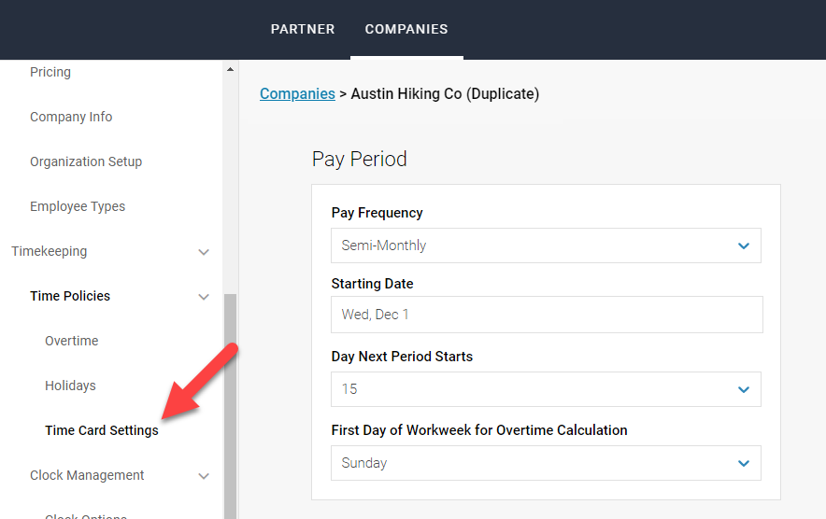
Task: Select Time Card Settings
Action: tap(102, 430)
